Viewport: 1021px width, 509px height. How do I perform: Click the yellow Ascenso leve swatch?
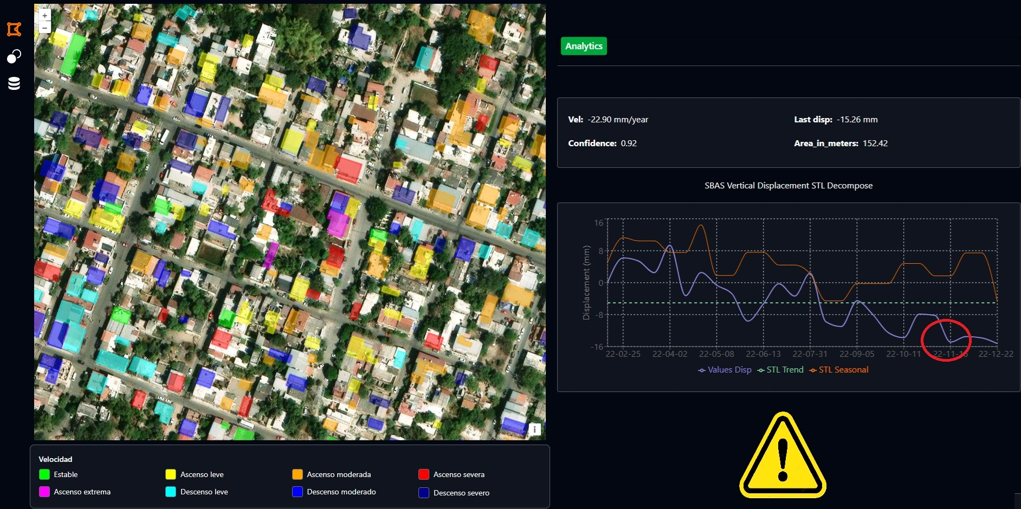pos(171,474)
